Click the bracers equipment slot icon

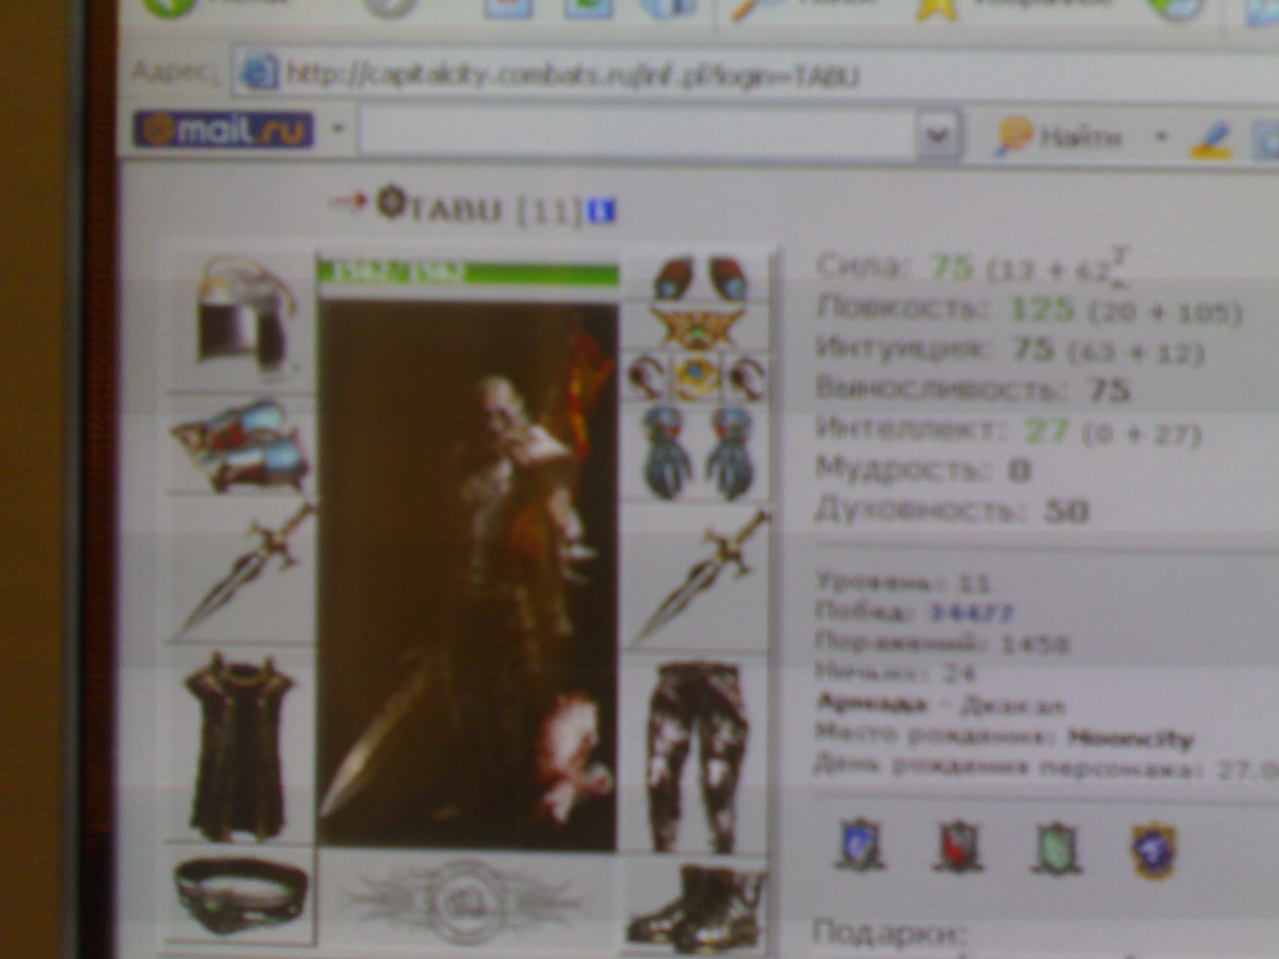click(x=238, y=446)
